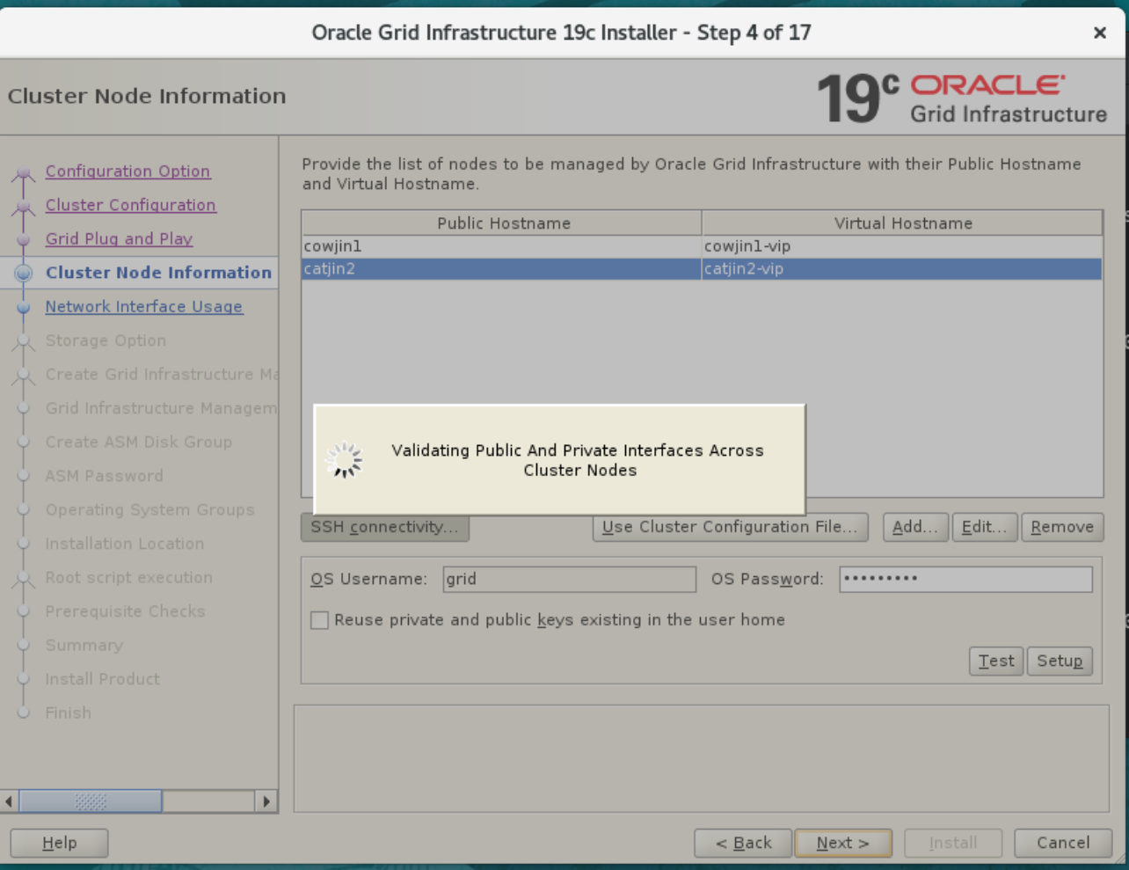Click Prerequisite Checks step
This screenshot has width=1129, height=870.
(x=125, y=611)
